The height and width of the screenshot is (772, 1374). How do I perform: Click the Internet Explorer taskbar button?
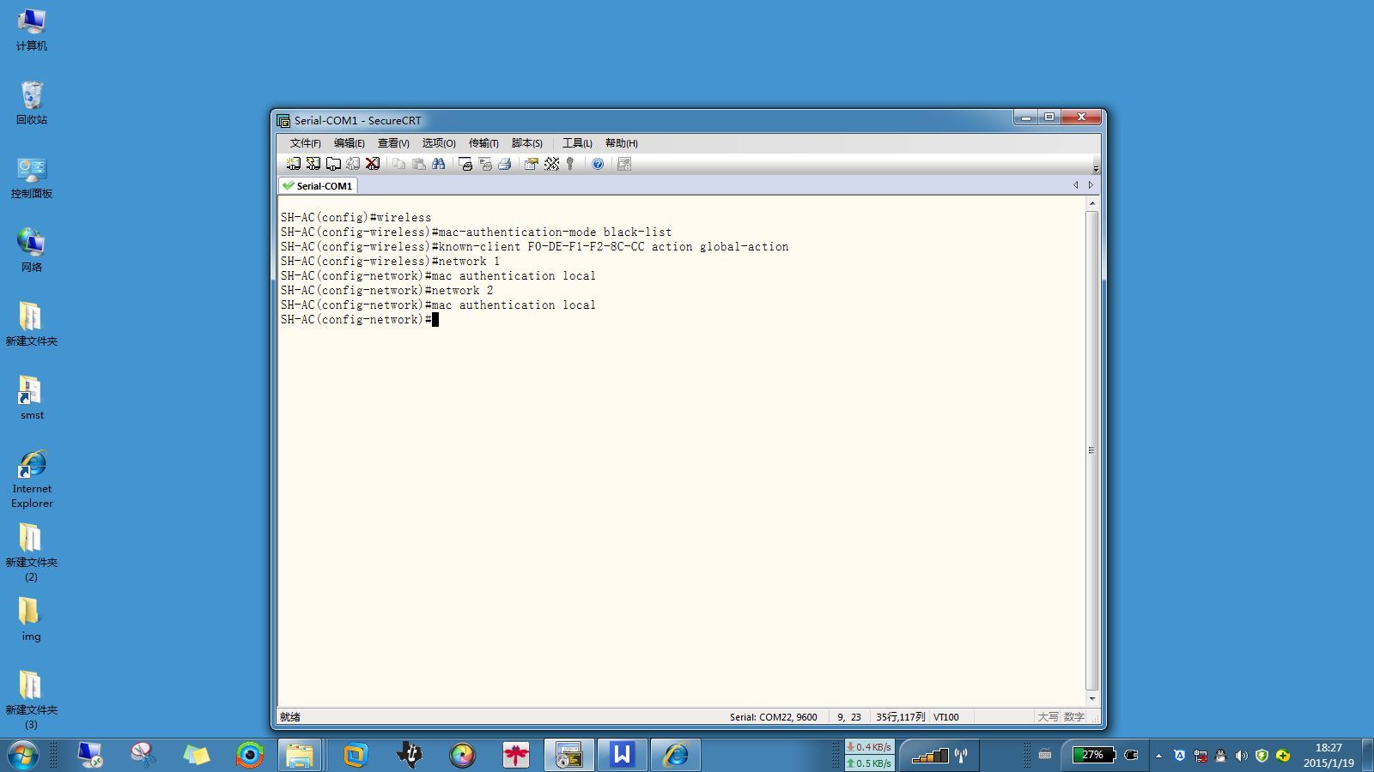pyautogui.click(x=675, y=755)
